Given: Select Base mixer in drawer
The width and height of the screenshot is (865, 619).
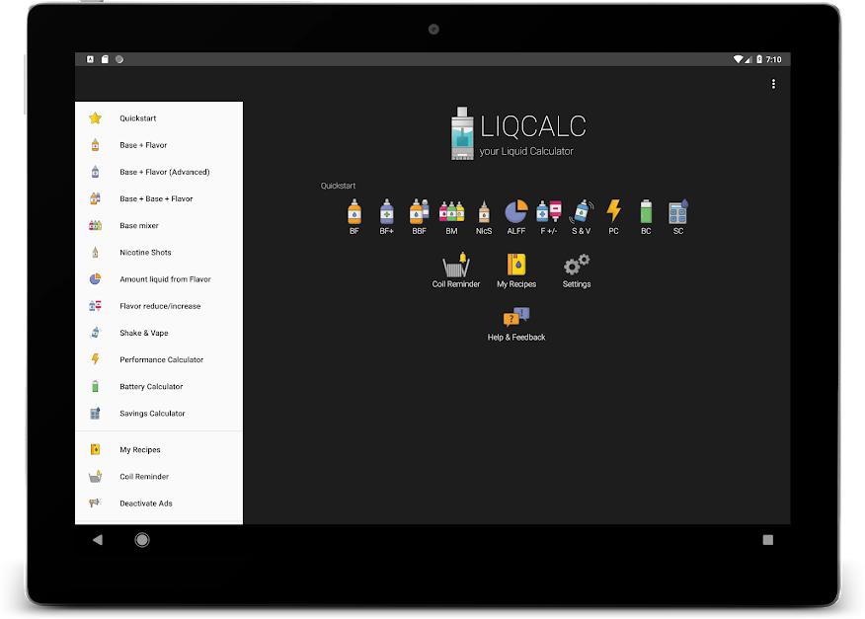Looking at the screenshot, I should 159,226.
